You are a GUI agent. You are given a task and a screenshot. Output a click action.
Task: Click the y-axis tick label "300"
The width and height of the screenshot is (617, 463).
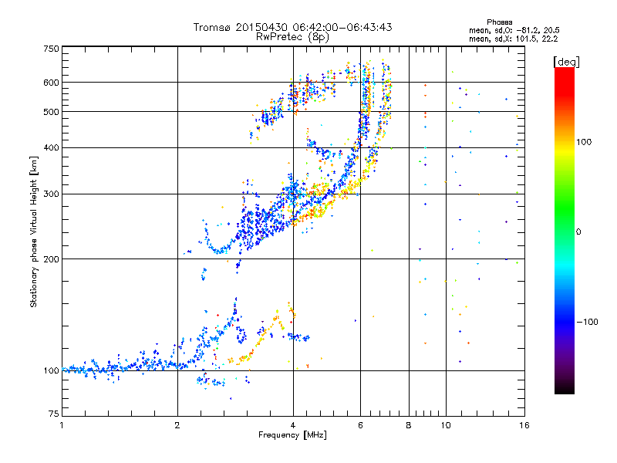[x=51, y=194]
